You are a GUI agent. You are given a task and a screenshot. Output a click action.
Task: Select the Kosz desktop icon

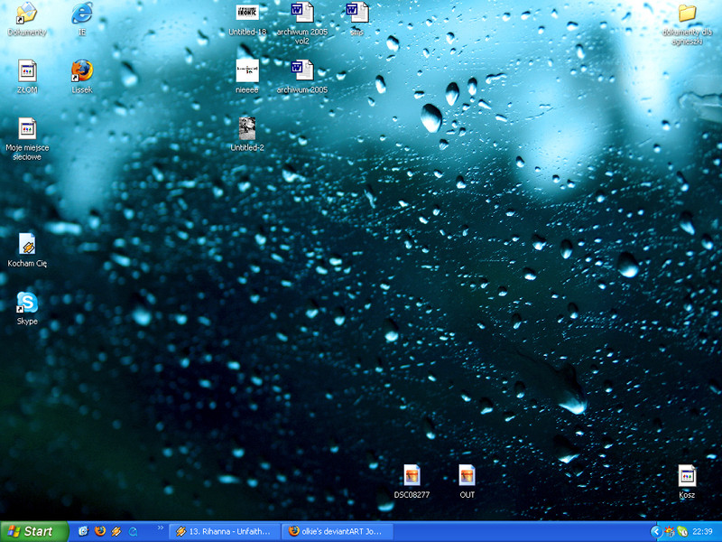point(687,481)
